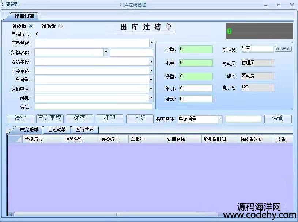
Task: Sort by the 称皮重时间 column header
Action: (256, 139)
